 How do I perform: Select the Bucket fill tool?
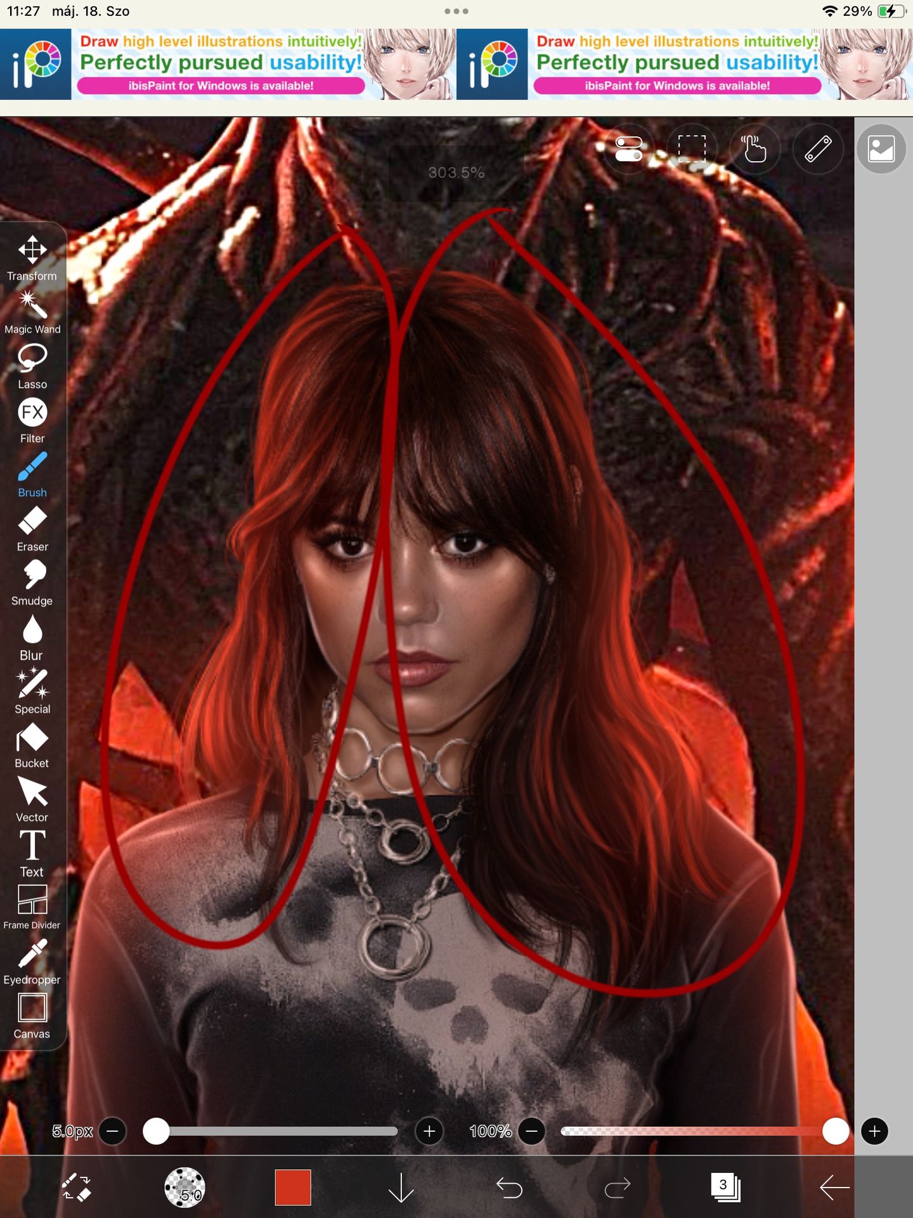(32, 745)
